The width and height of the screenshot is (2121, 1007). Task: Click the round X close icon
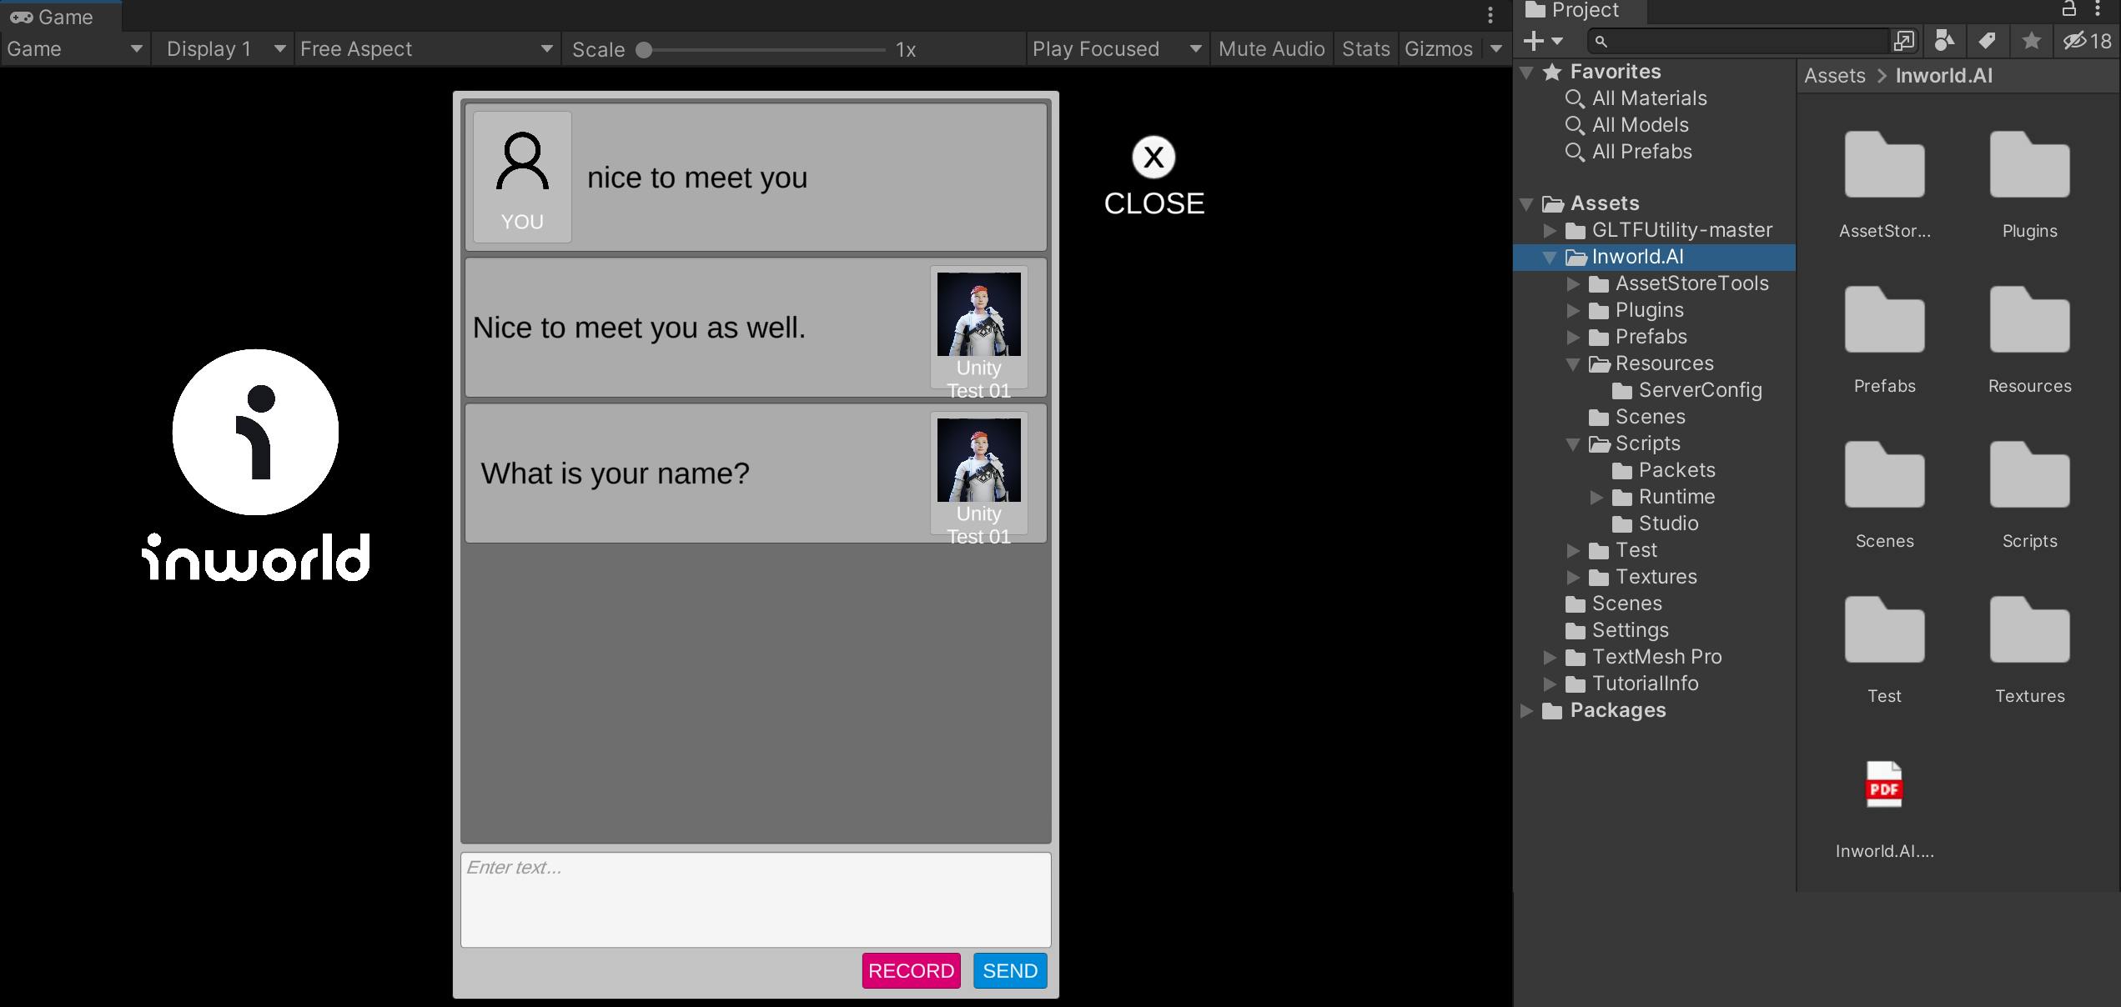[x=1153, y=157]
